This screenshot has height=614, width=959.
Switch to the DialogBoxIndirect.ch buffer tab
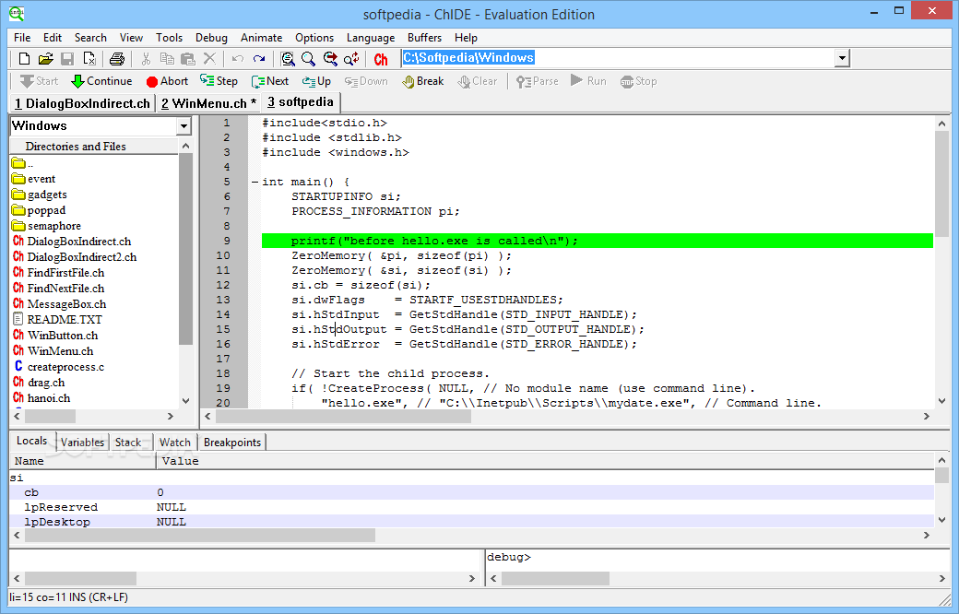point(82,103)
